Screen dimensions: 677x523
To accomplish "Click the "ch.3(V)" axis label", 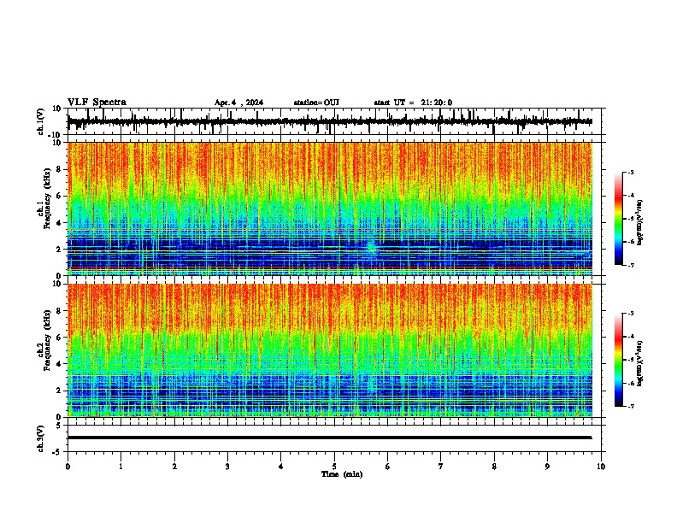I will (41, 438).
